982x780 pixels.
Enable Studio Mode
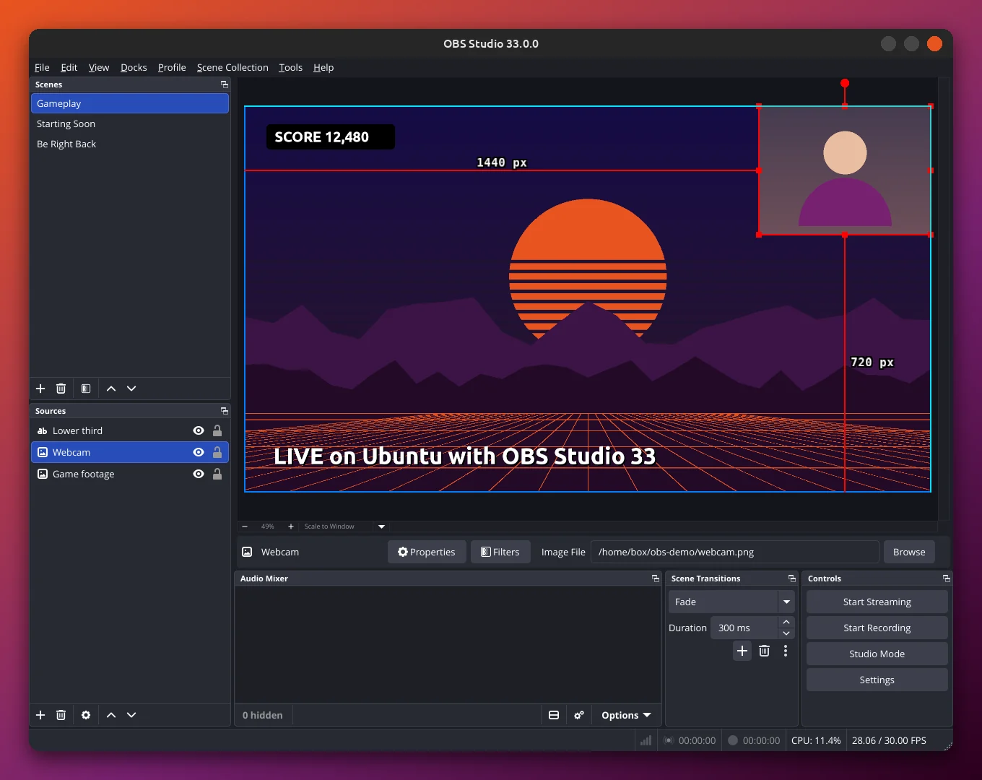point(877,654)
